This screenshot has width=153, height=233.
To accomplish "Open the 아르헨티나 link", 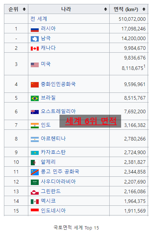I will pyautogui.click(x=53, y=138).
